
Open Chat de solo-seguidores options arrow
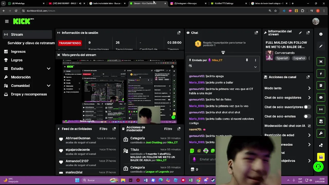coord(309,98)
